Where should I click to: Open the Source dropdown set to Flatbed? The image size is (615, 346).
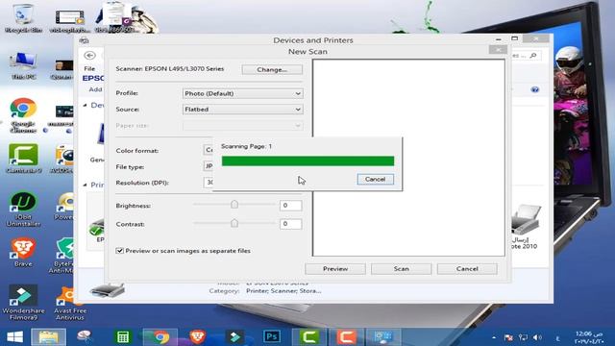243,109
